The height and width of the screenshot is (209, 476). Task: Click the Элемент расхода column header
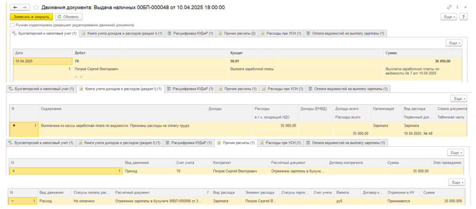261,192
